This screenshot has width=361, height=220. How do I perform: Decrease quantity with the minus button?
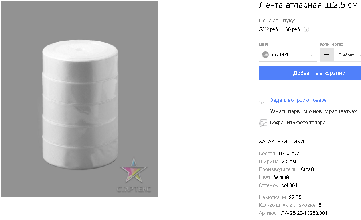(327, 55)
